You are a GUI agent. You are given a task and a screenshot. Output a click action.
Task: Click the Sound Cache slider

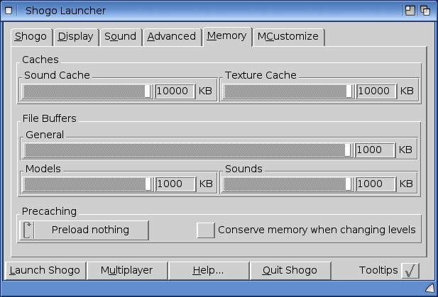click(87, 91)
